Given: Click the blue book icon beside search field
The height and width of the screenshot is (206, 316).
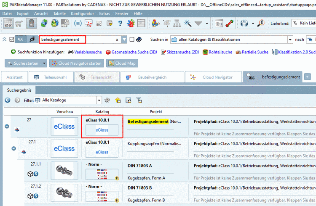Looking at the screenshot, I should 139,40.
